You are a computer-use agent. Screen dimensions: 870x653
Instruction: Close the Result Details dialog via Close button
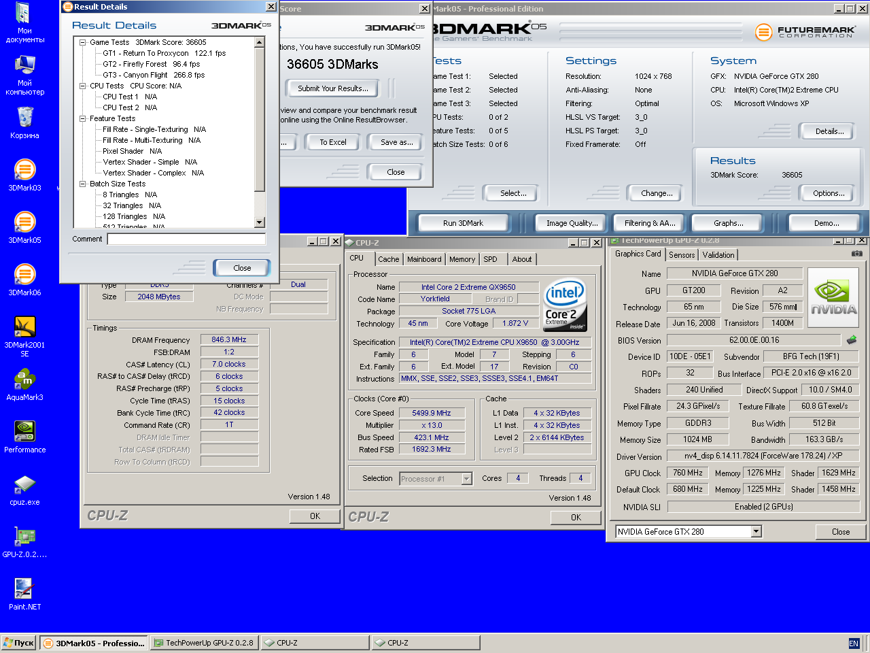(242, 268)
